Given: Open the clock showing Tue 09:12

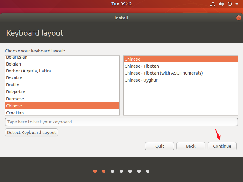Looking at the screenshot, I should tap(122, 4).
